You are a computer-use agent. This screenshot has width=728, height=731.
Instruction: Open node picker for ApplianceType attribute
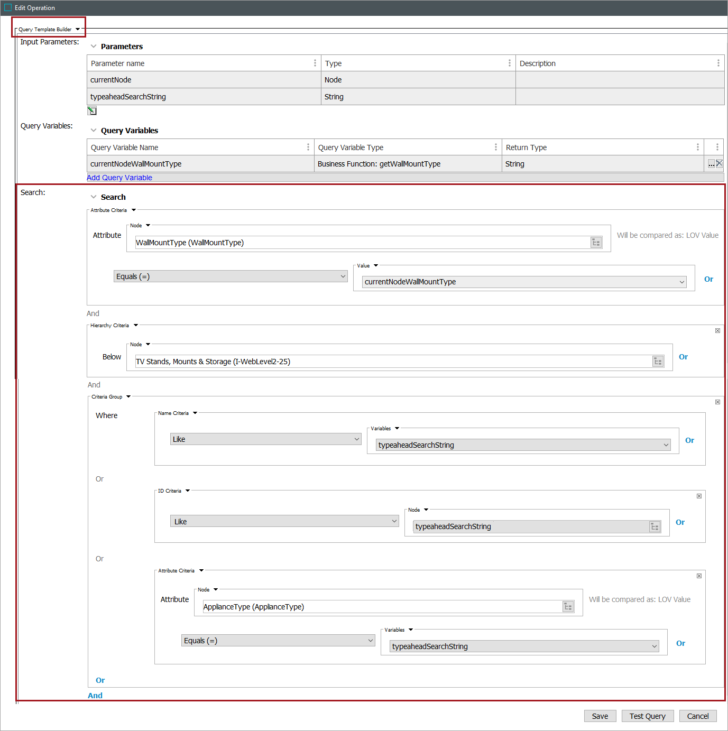tap(568, 607)
